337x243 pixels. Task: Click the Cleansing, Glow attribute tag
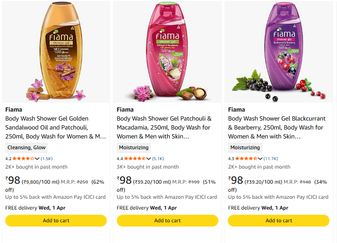point(26,147)
